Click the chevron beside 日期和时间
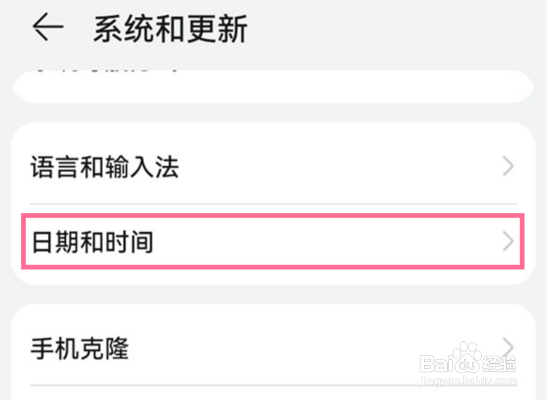The width and height of the screenshot is (547, 400). pyautogui.click(x=508, y=241)
